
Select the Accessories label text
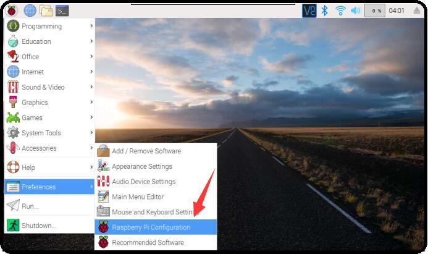tap(39, 148)
